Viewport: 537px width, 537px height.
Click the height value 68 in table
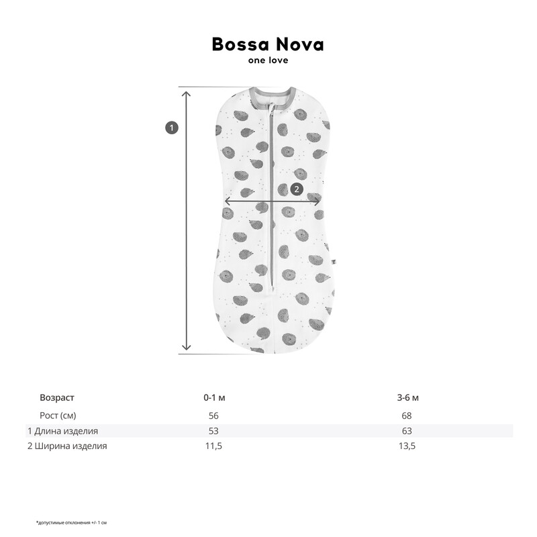tap(407, 416)
